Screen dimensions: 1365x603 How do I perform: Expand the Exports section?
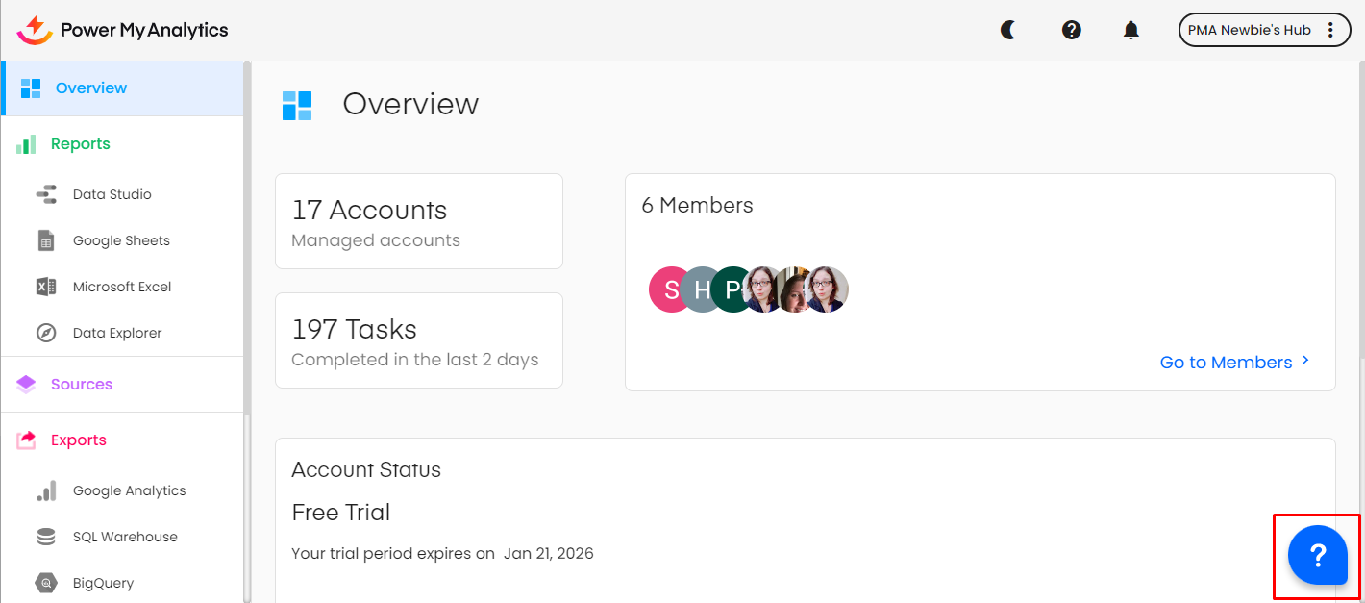pyautogui.click(x=78, y=440)
